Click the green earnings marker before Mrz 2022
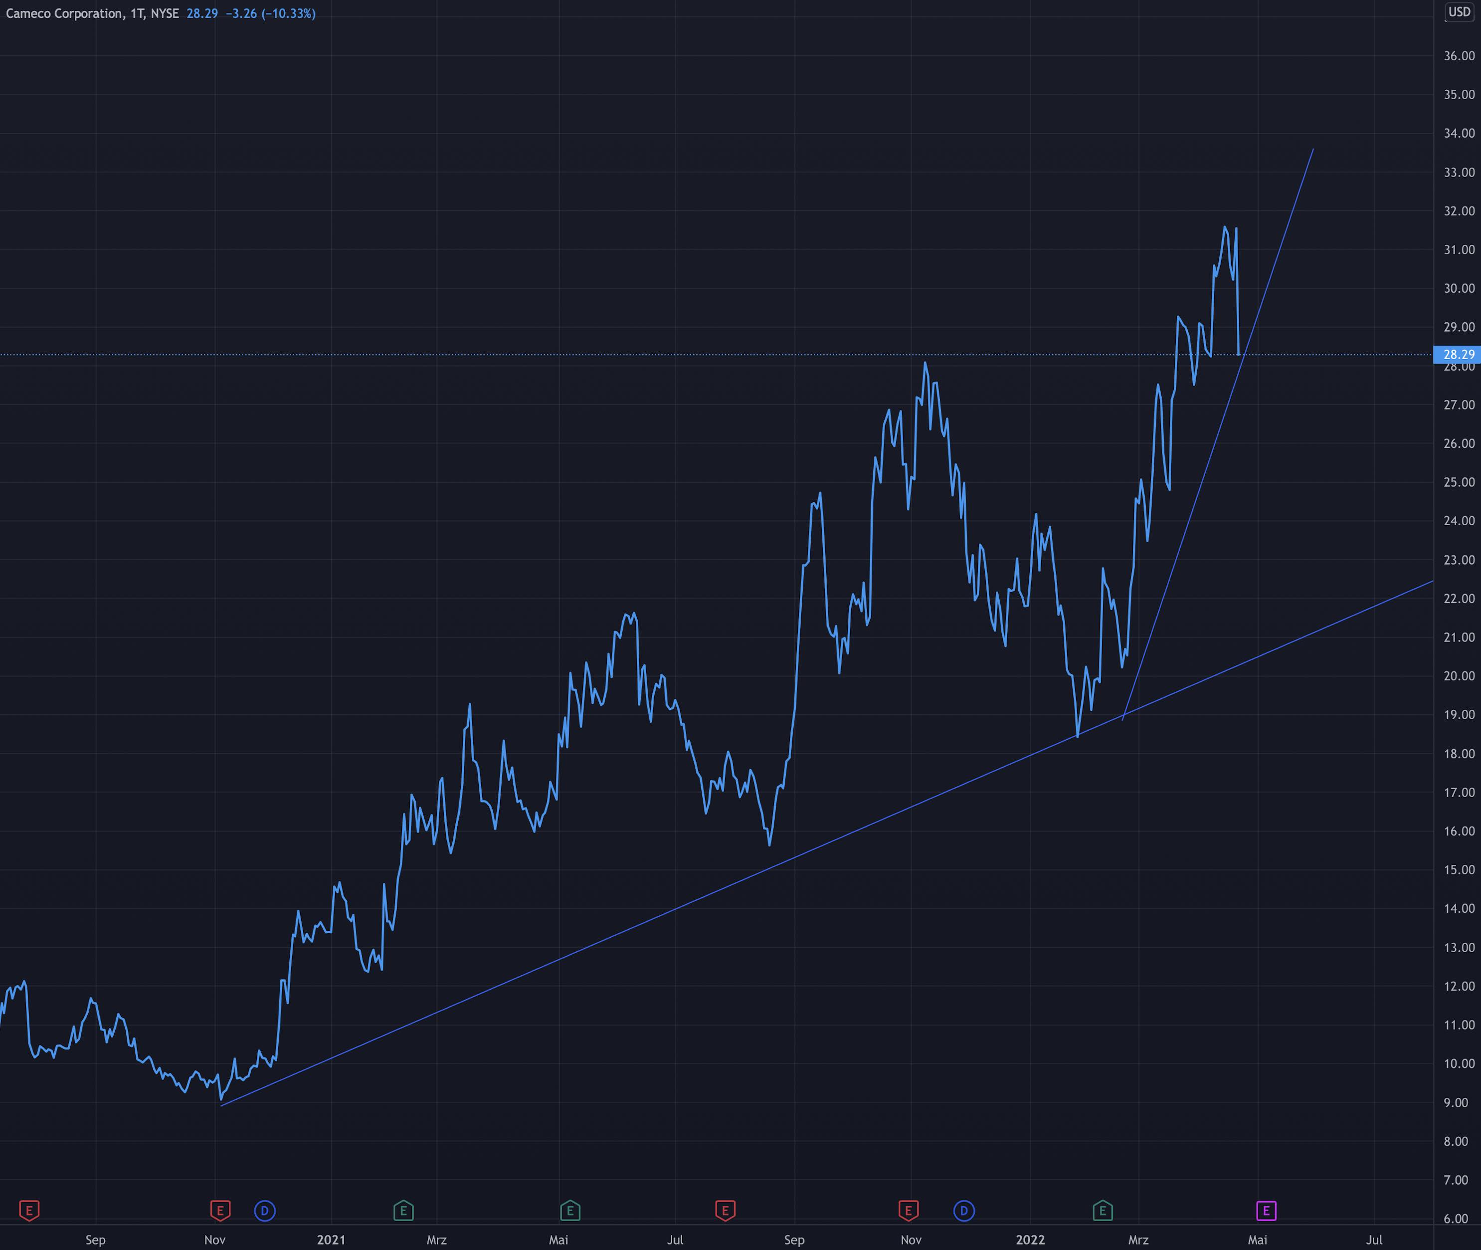Image resolution: width=1481 pixels, height=1250 pixels. [1102, 1210]
